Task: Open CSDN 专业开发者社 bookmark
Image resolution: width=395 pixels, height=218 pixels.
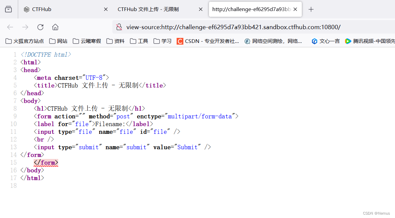Action: (x=208, y=41)
